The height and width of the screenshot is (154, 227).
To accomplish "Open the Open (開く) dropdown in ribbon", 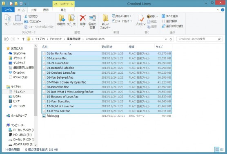I will point(152,16).
